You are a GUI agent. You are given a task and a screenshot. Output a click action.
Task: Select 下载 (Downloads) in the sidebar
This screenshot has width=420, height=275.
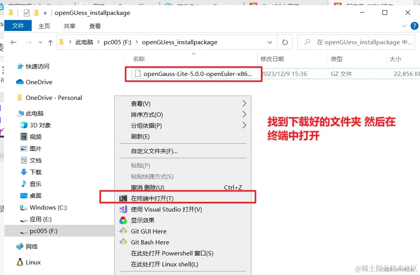pos(35,172)
